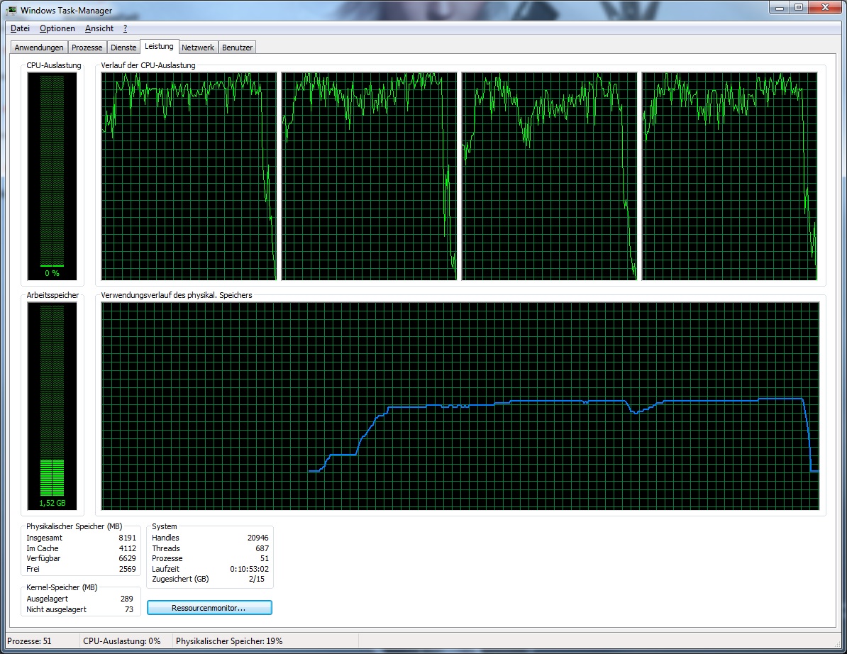Click the Zugesichert (GB) value 2/15
This screenshot has width=847, height=654.
click(257, 579)
